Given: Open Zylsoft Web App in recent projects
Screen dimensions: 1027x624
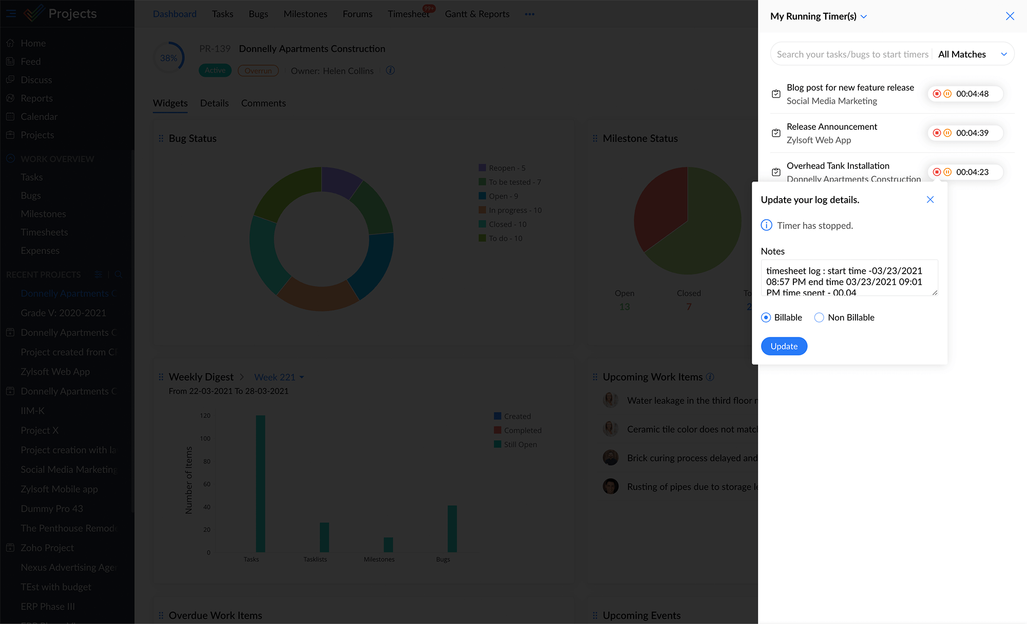Looking at the screenshot, I should pyautogui.click(x=55, y=372).
